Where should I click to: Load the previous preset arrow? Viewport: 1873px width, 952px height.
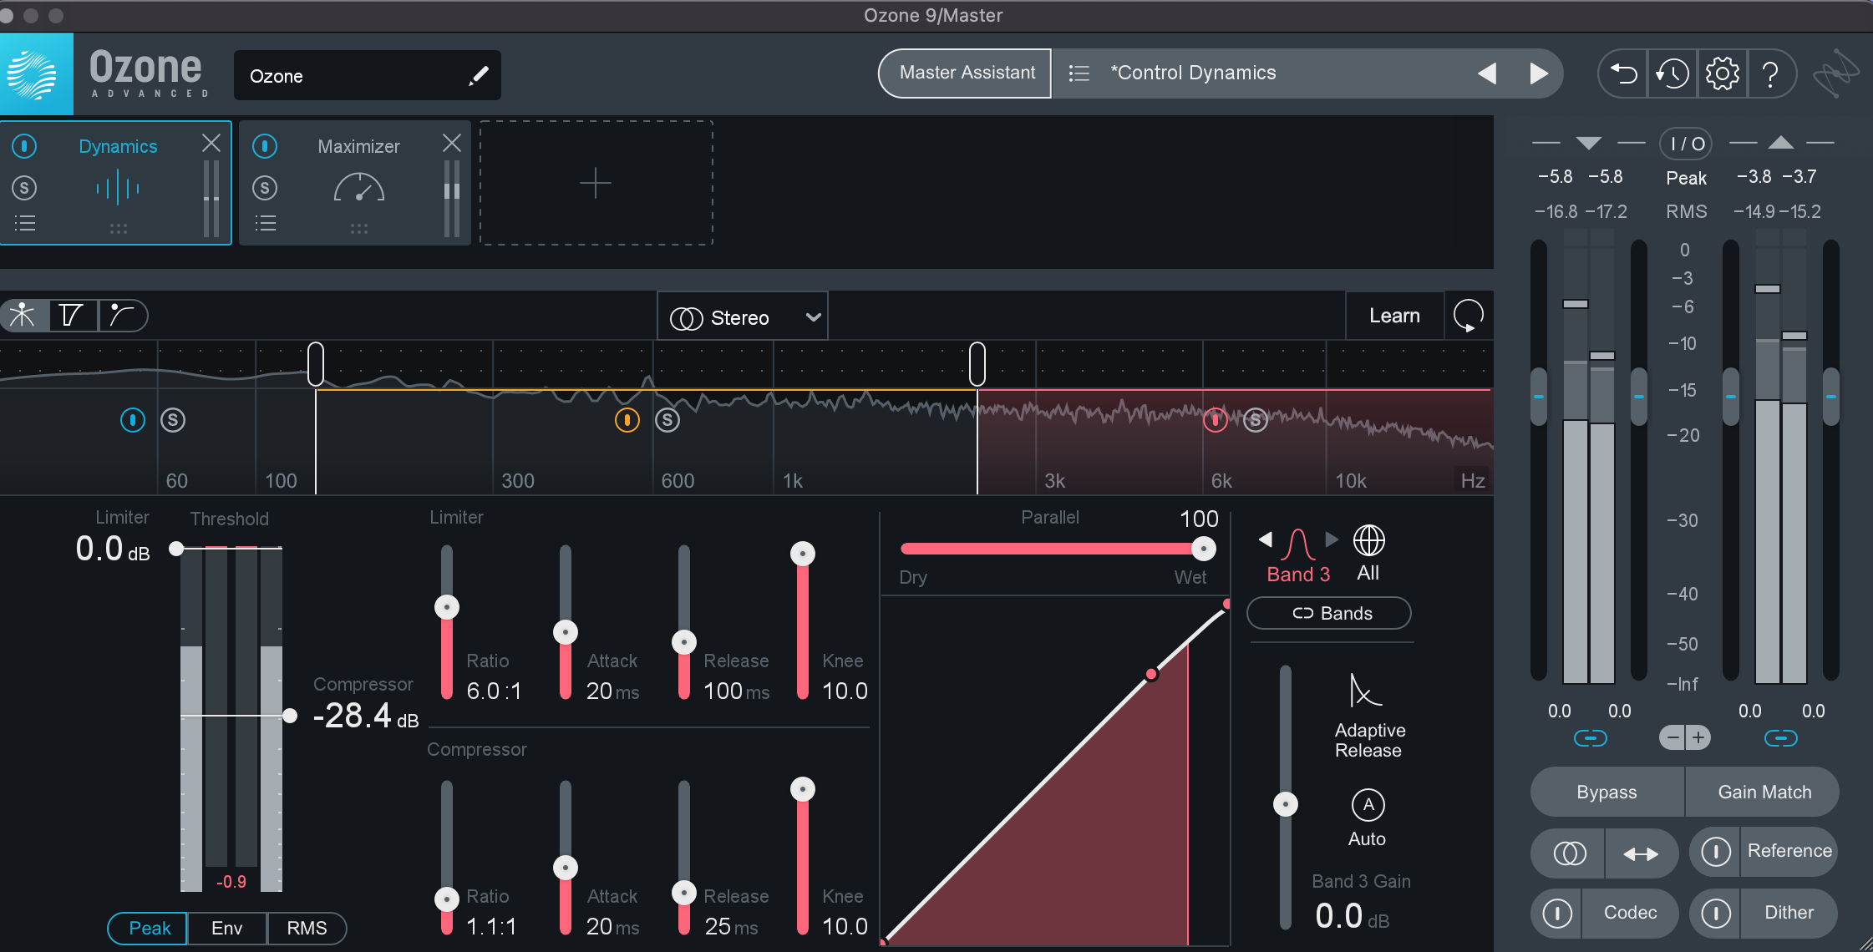[1487, 73]
